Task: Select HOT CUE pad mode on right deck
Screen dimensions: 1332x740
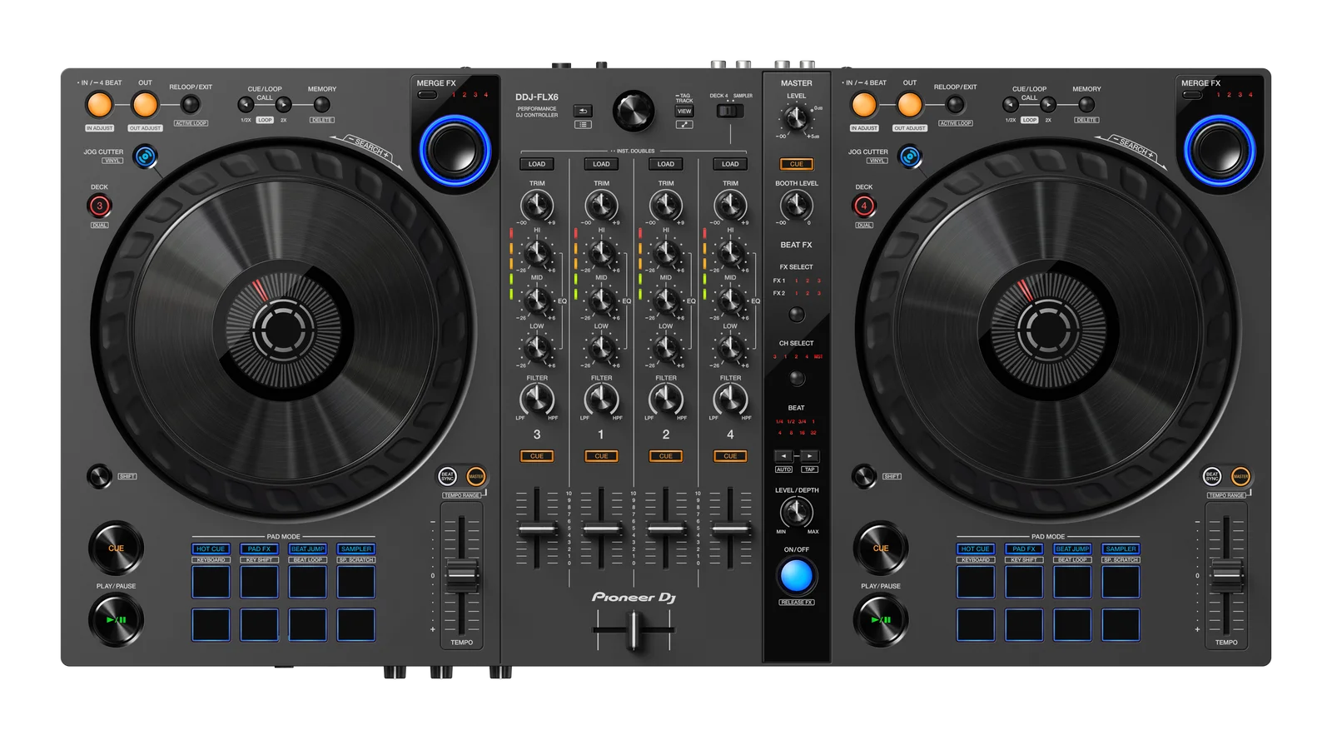Action: pos(975,549)
